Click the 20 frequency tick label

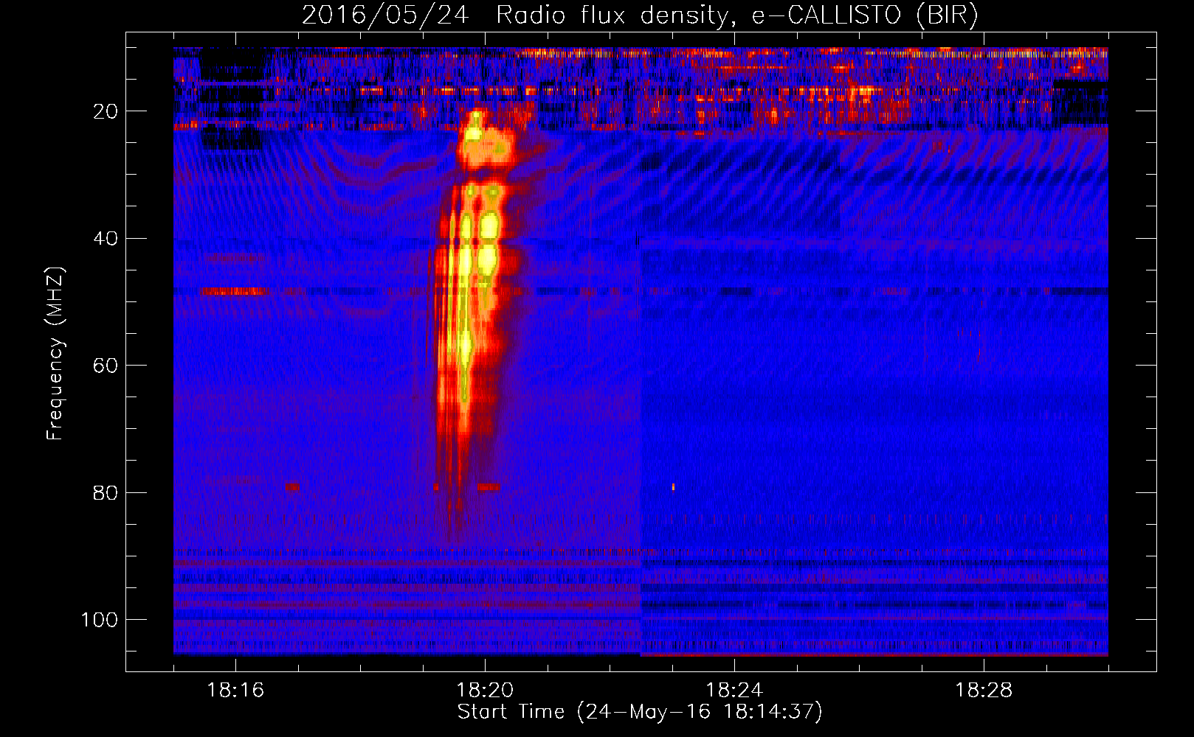(106, 111)
